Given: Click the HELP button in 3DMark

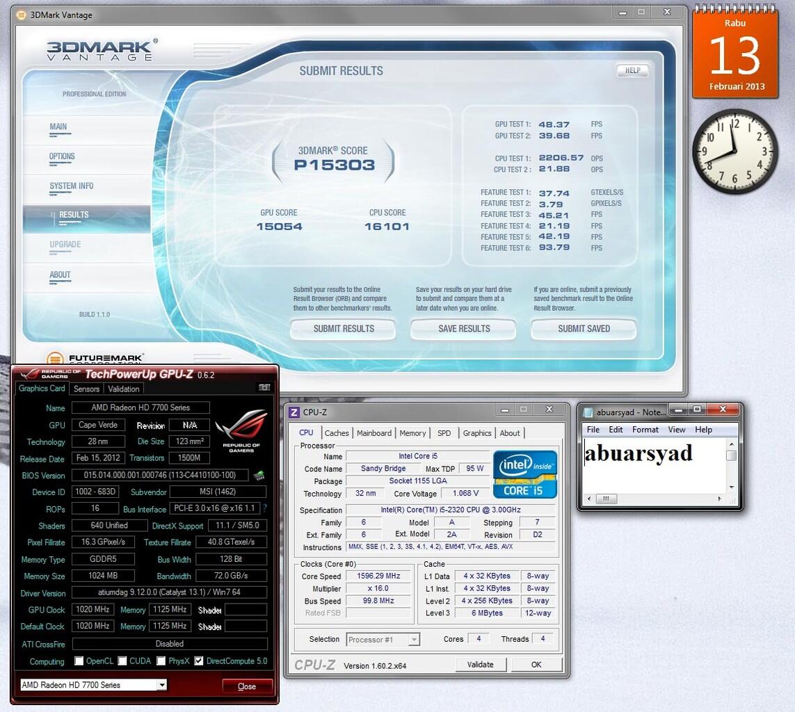Looking at the screenshot, I should pos(632,70).
